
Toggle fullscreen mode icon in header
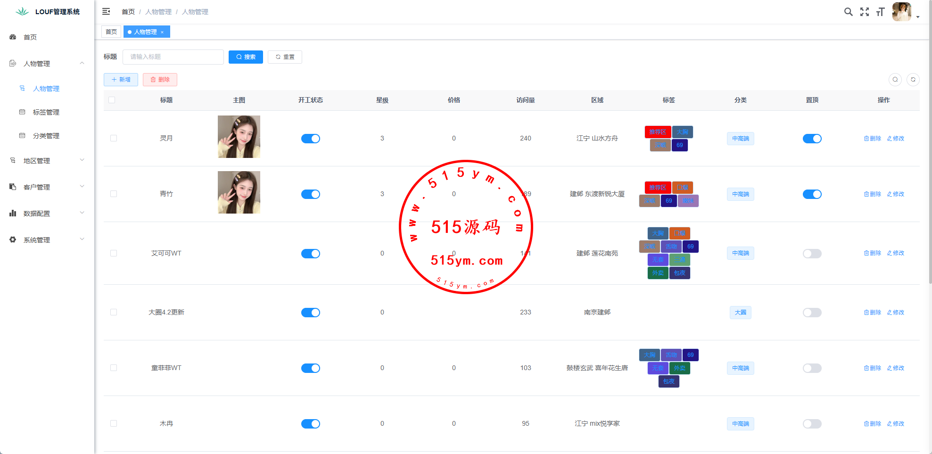864,12
